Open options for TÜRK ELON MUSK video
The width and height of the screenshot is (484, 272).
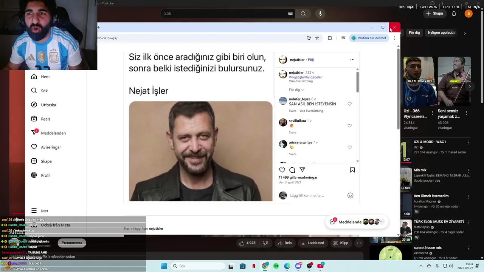(469, 223)
